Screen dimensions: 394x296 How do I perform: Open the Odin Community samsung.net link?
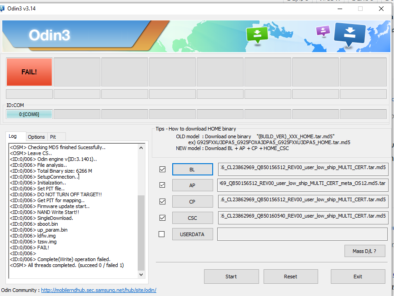pyautogui.click(x=99, y=290)
